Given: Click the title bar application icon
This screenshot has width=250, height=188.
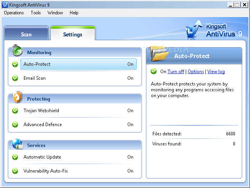Looking at the screenshot, I should pyautogui.click(x=5, y=5).
